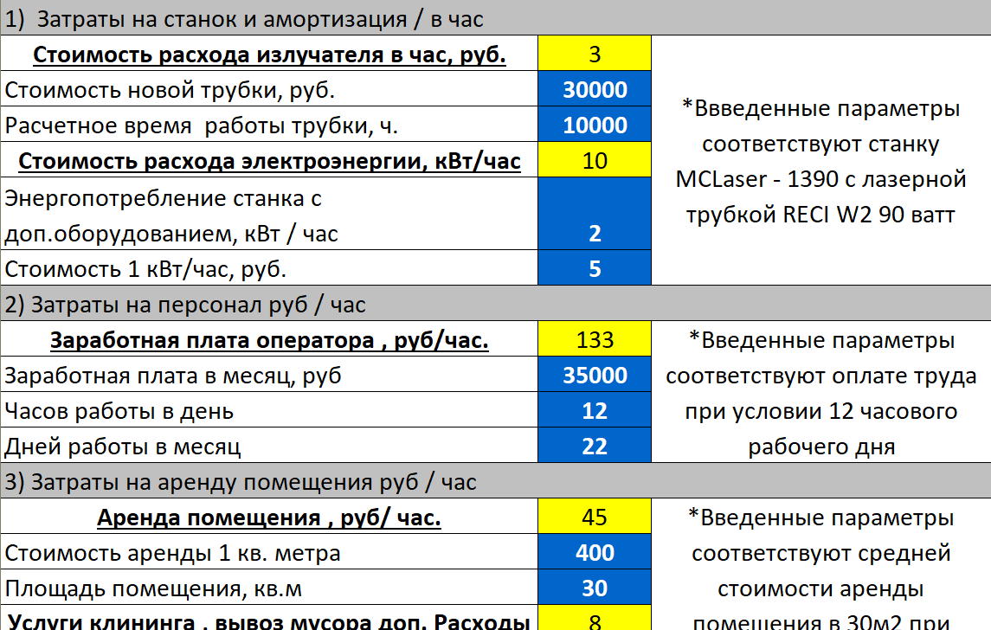This screenshot has width=991, height=630.
Task: Select blue cell with value 2
Action: pyautogui.click(x=594, y=214)
